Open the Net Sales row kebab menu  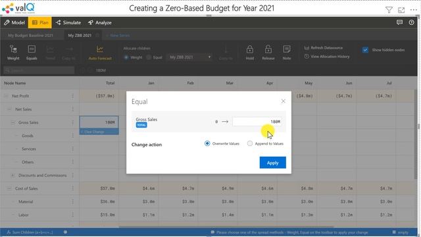tap(72, 109)
